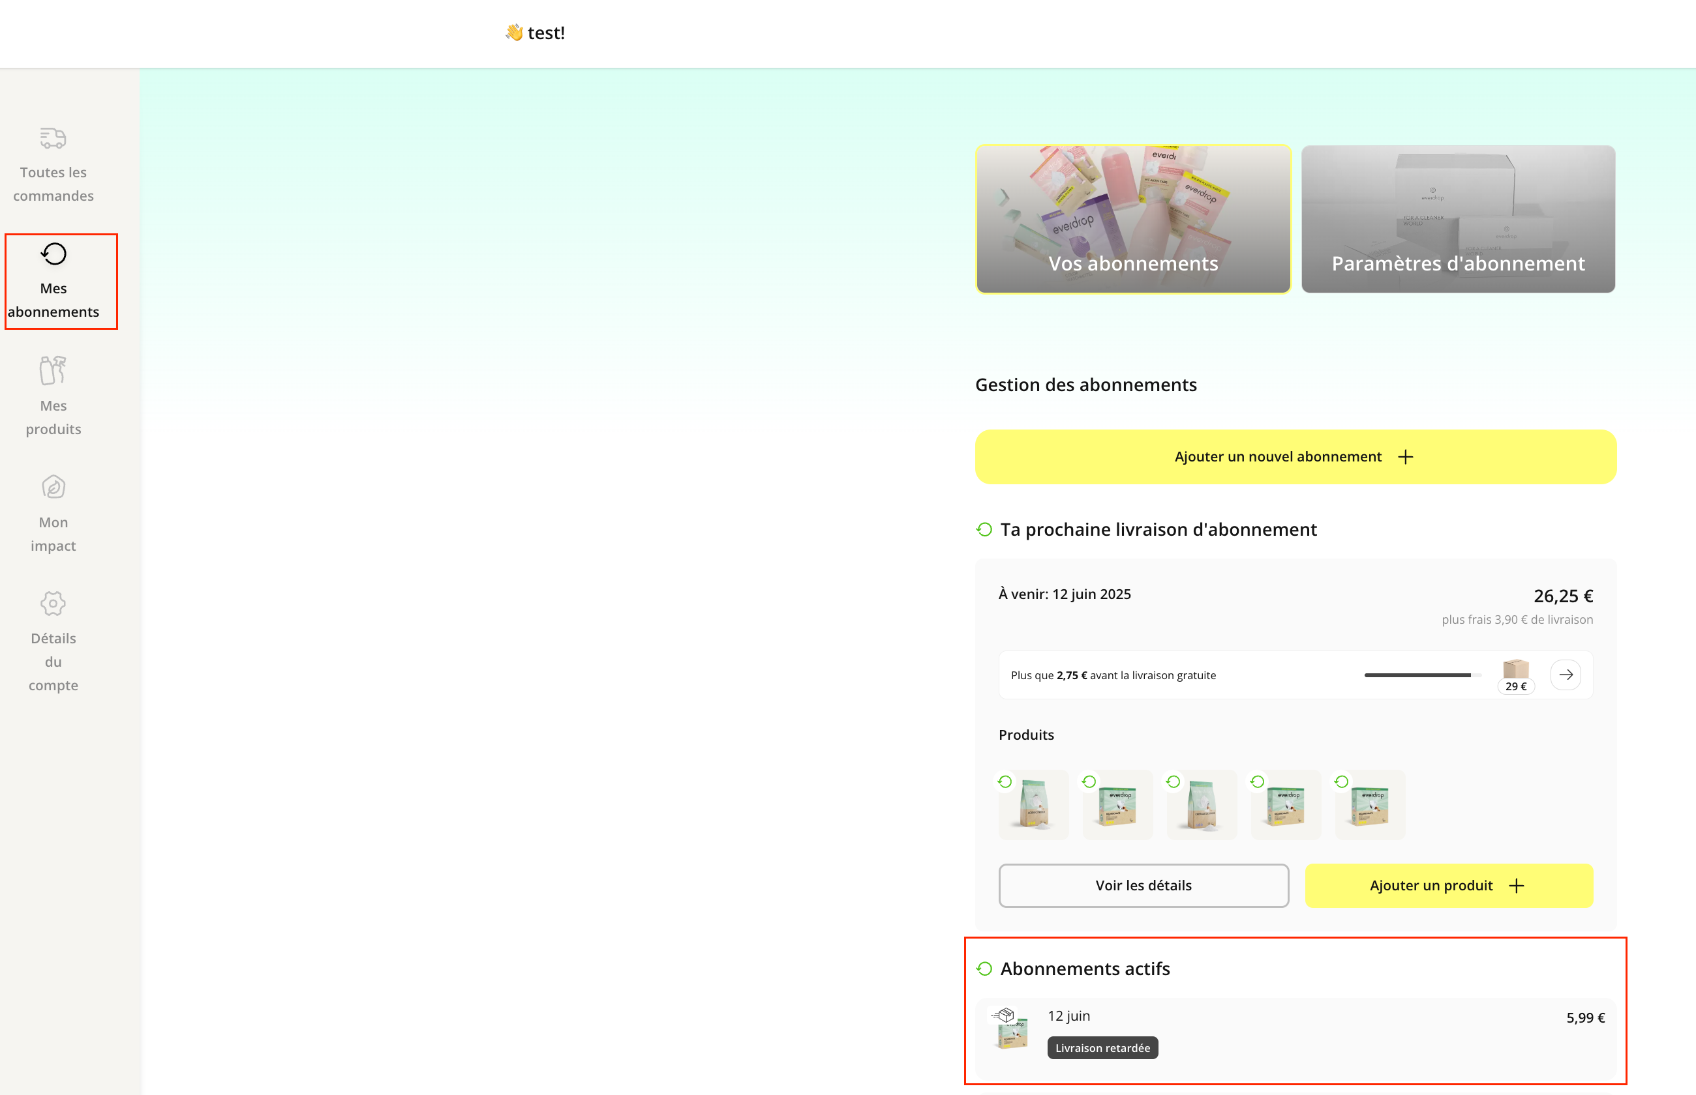The width and height of the screenshot is (1696, 1095).
Task: Click the gear icon for Détails du compte
Action: pyautogui.click(x=53, y=603)
